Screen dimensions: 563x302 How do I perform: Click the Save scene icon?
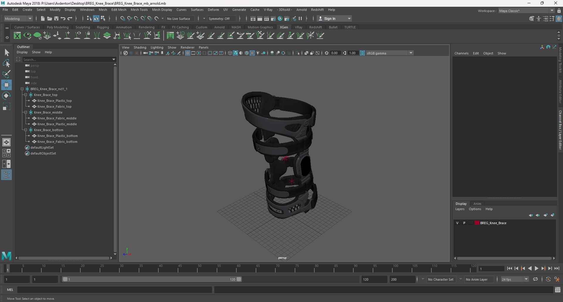tap(56, 18)
